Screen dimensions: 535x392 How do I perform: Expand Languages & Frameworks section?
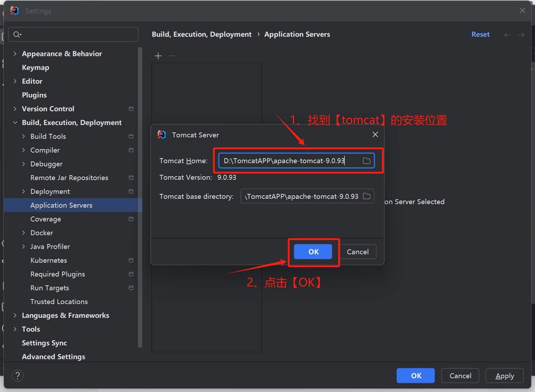point(15,315)
